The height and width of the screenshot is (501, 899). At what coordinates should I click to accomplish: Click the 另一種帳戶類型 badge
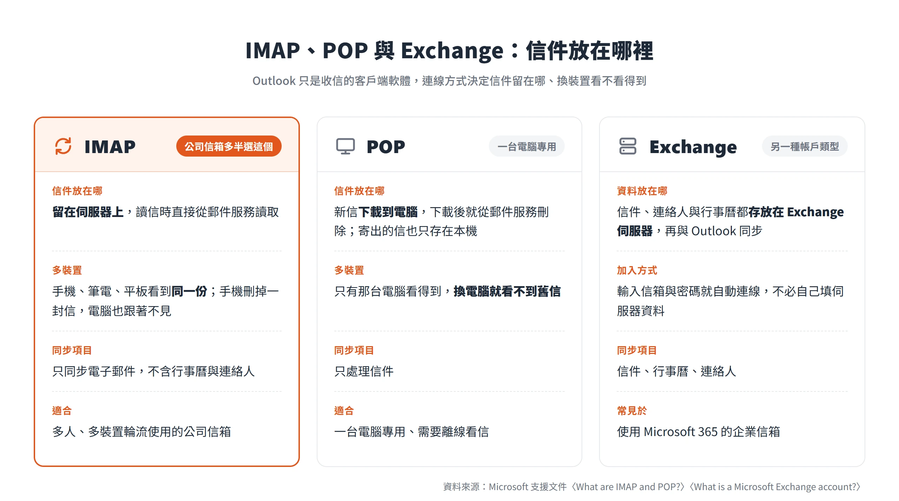pos(805,146)
